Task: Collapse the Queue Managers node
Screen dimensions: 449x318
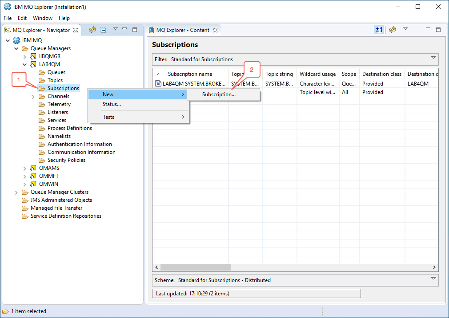Action: coord(16,48)
